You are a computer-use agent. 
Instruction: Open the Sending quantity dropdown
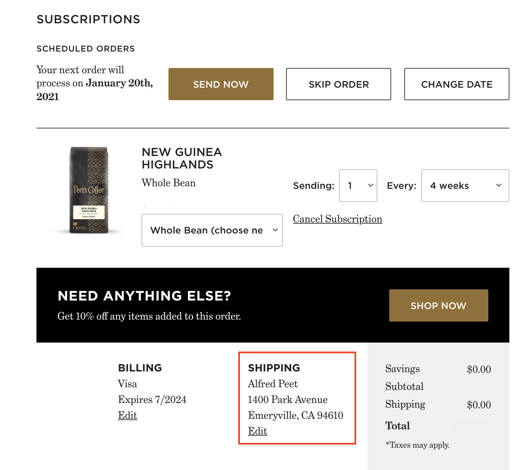(358, 186)
